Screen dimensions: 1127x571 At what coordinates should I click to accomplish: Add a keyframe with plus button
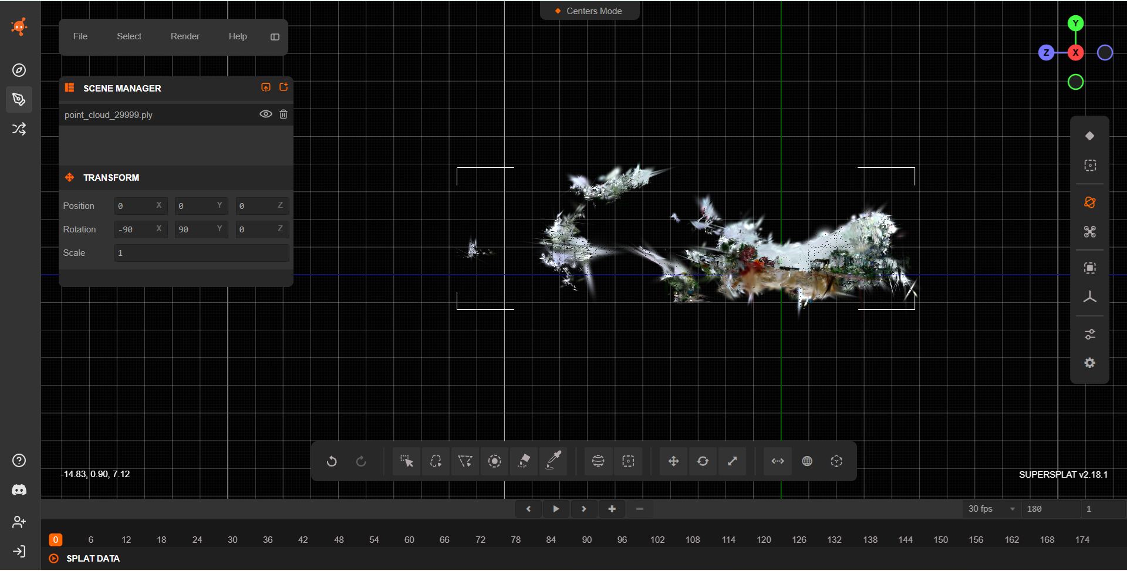coord(612,509)
